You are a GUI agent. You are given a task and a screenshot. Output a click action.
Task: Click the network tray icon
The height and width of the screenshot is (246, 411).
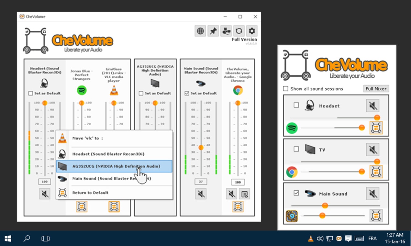pyautogui.click(x=330, y=239)
